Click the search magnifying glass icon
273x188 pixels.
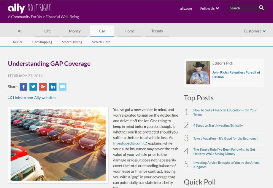click(261, 8)
